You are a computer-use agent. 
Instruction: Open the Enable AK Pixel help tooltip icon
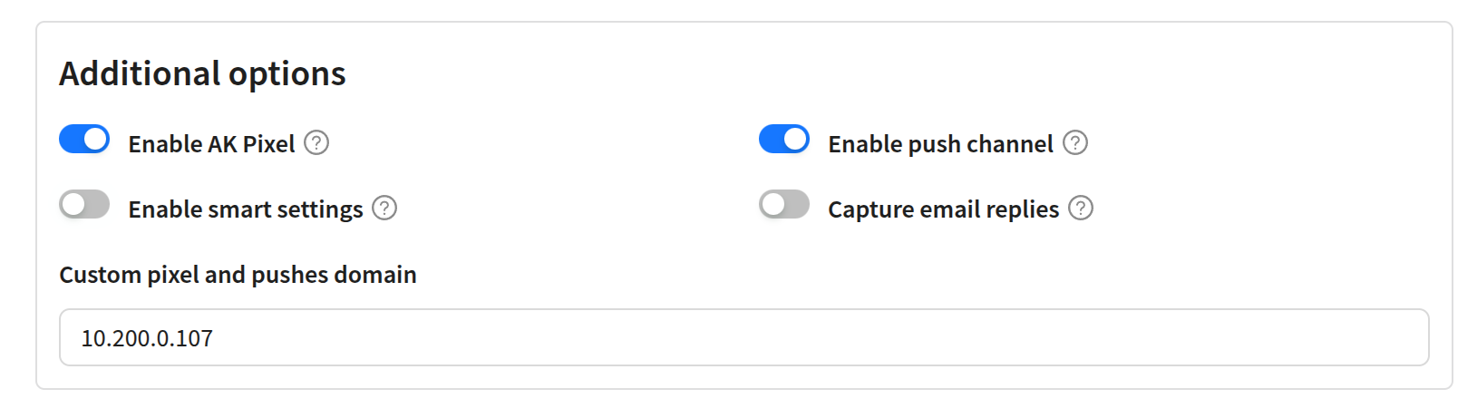click(316, 143)
